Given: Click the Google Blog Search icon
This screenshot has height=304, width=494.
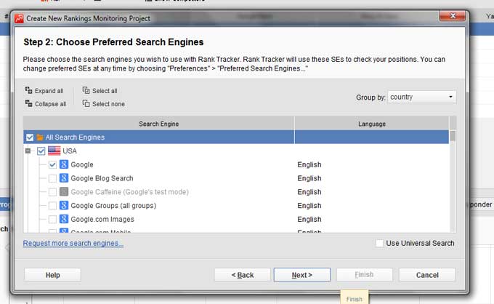Looking at the screenshot, I should (64, 178).
